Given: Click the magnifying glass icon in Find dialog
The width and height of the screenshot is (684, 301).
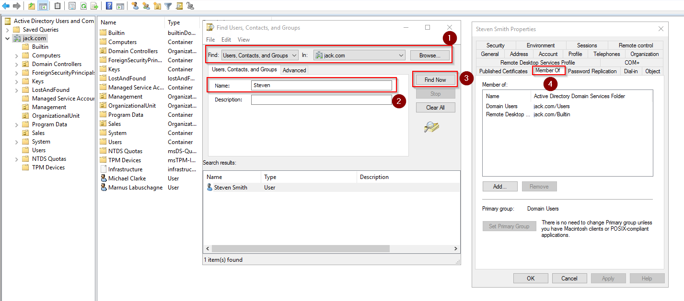Looking at the screenshot, I should tap(430, 127).
